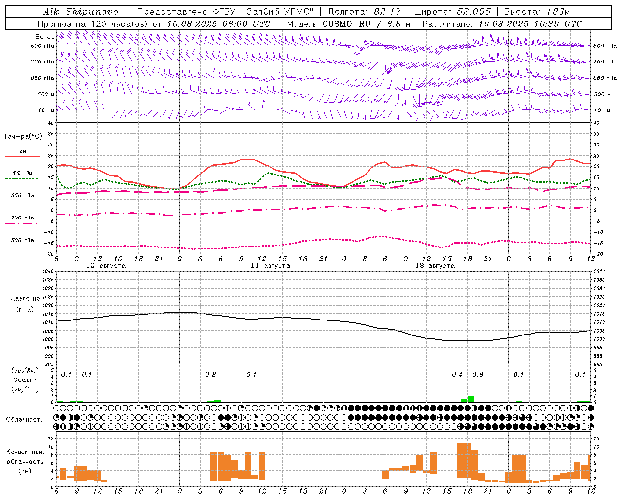
Task: Click the '0.4' precipitation amount value
Action: pos(457,375)
